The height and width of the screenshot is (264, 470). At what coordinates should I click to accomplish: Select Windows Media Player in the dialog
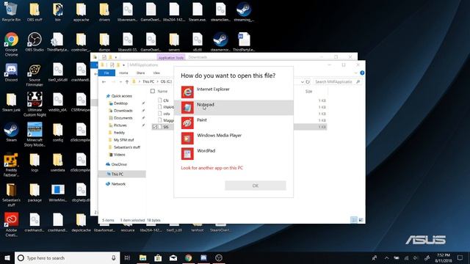click(234, 139)
